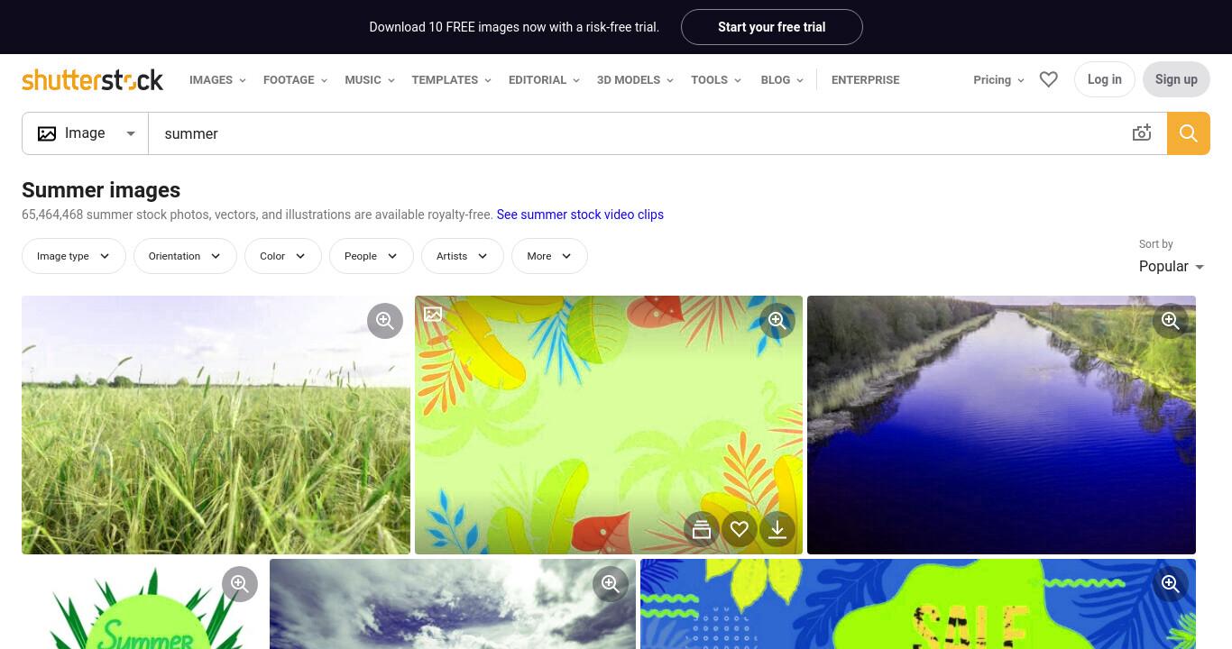Open the Pricing dropdown
Viewport: 1232px width, 649px height.
tap(998, 79)
